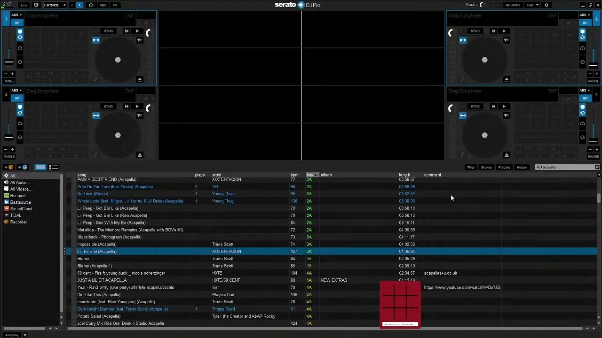
Task: Toggle INT mode on deck 1
Action: (x=17, y=23)
